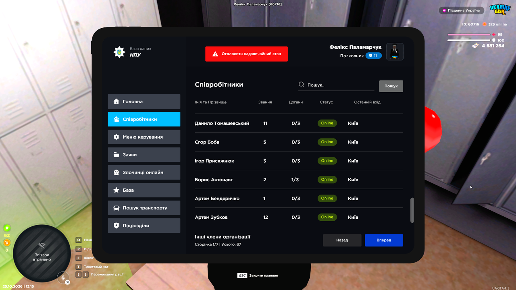Viewport: 516px width, 290px height.
Task: Select employee Борис Актонавт
Action: click(x=299, y=180)
